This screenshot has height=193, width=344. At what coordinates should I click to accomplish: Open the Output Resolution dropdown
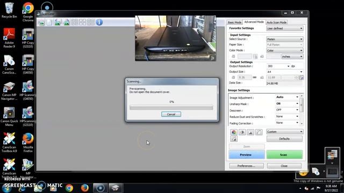[278, 66]
